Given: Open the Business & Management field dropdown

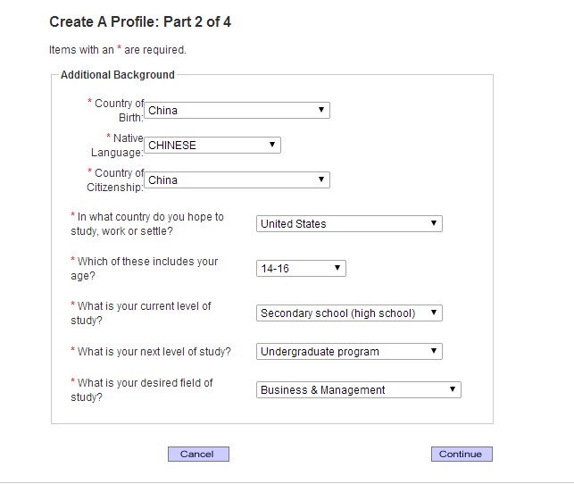Looking at the screenshot, I should [359, 390].
